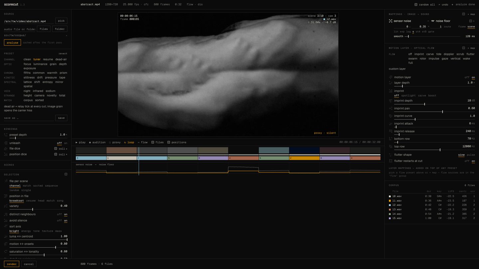479x269 pixels.
Task: Click the "save as …" preset name field
Action: (29, 118)
